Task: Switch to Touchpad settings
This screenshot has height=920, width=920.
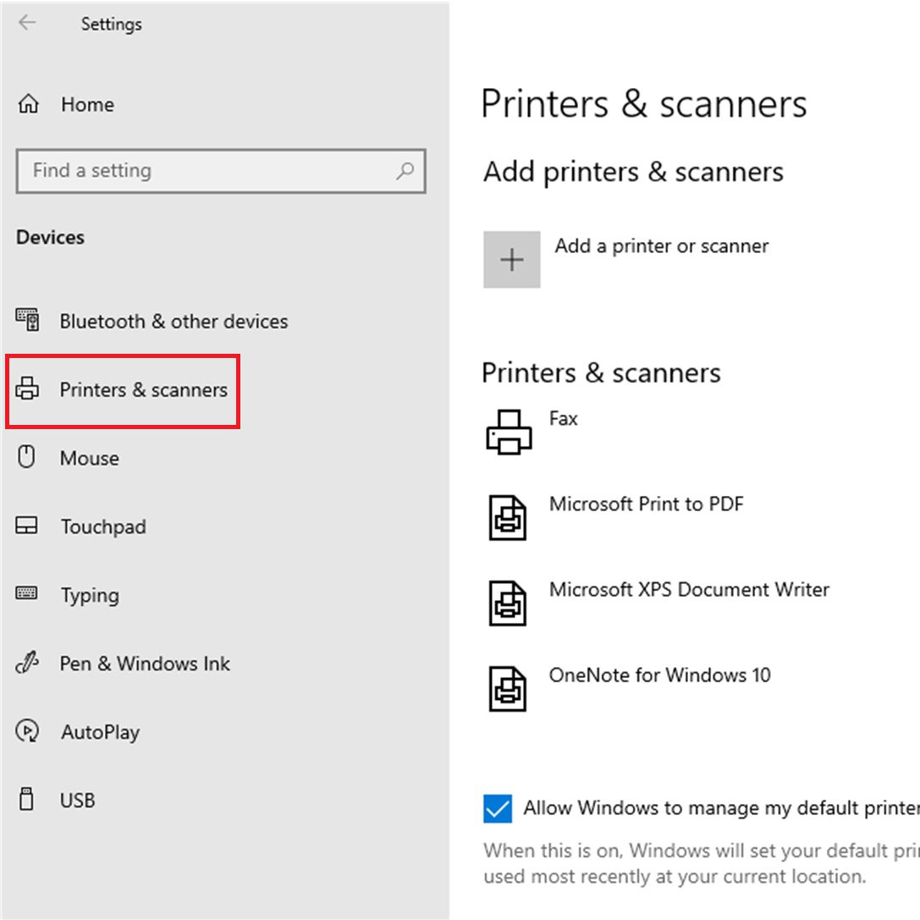Action: tap(102, 526)
